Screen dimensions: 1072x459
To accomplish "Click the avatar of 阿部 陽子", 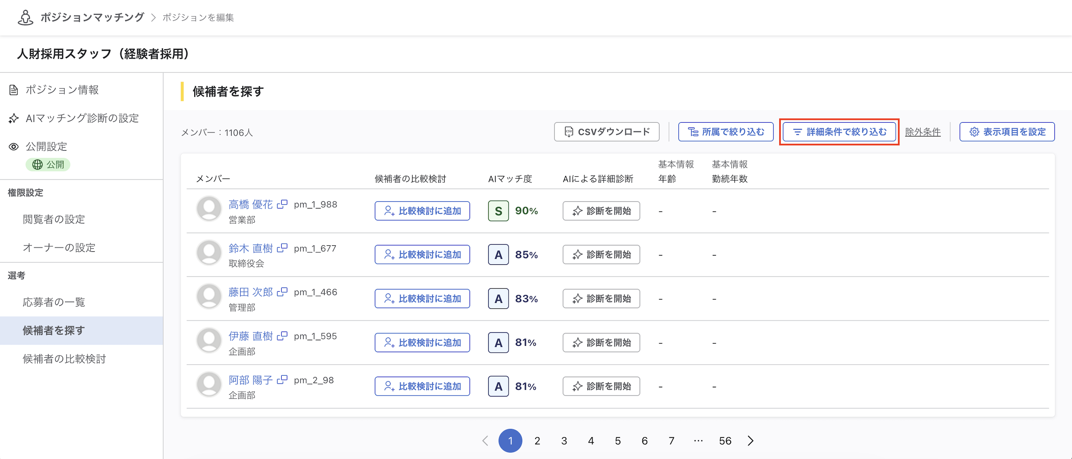I will click(209, 384).
